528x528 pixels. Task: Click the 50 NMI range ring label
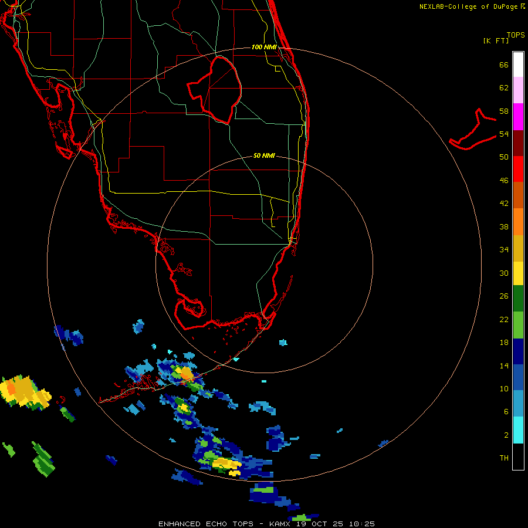(264, 155)
